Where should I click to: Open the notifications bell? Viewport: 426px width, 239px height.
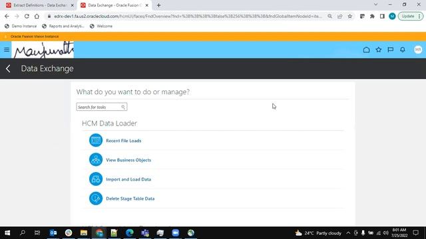tap(403, 50)
